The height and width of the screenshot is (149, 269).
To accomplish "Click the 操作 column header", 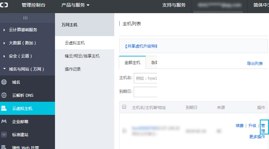I will [x=261, y=108].
